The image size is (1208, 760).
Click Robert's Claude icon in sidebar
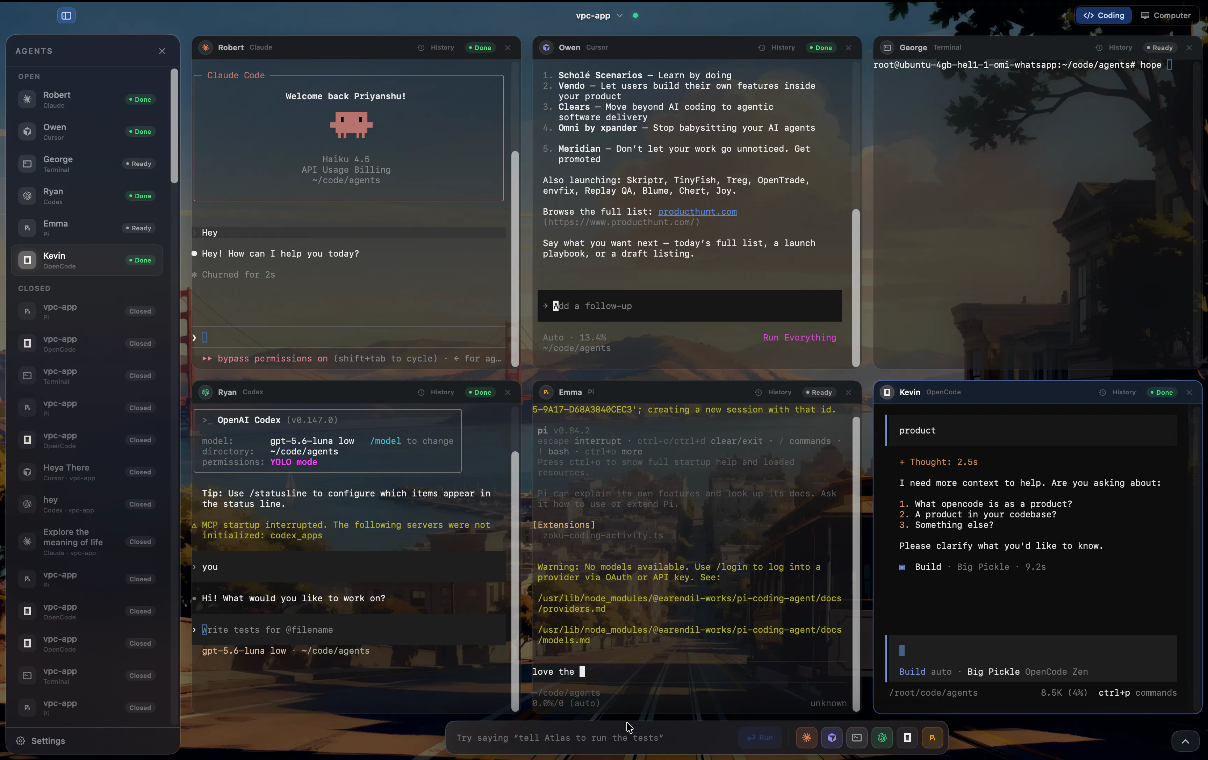click(28, 99)
